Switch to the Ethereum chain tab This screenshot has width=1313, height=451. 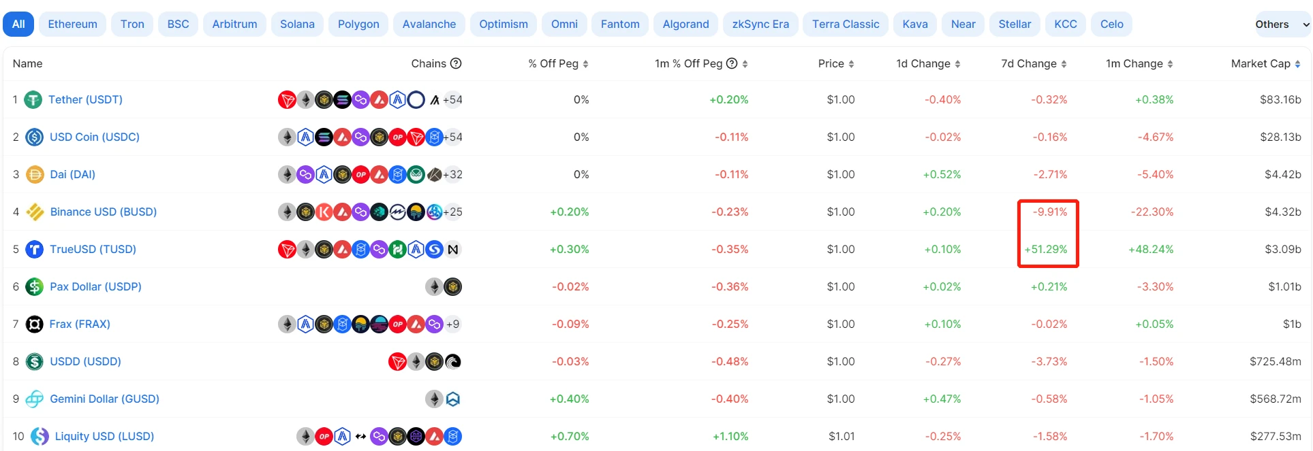(x=72, y=24)
